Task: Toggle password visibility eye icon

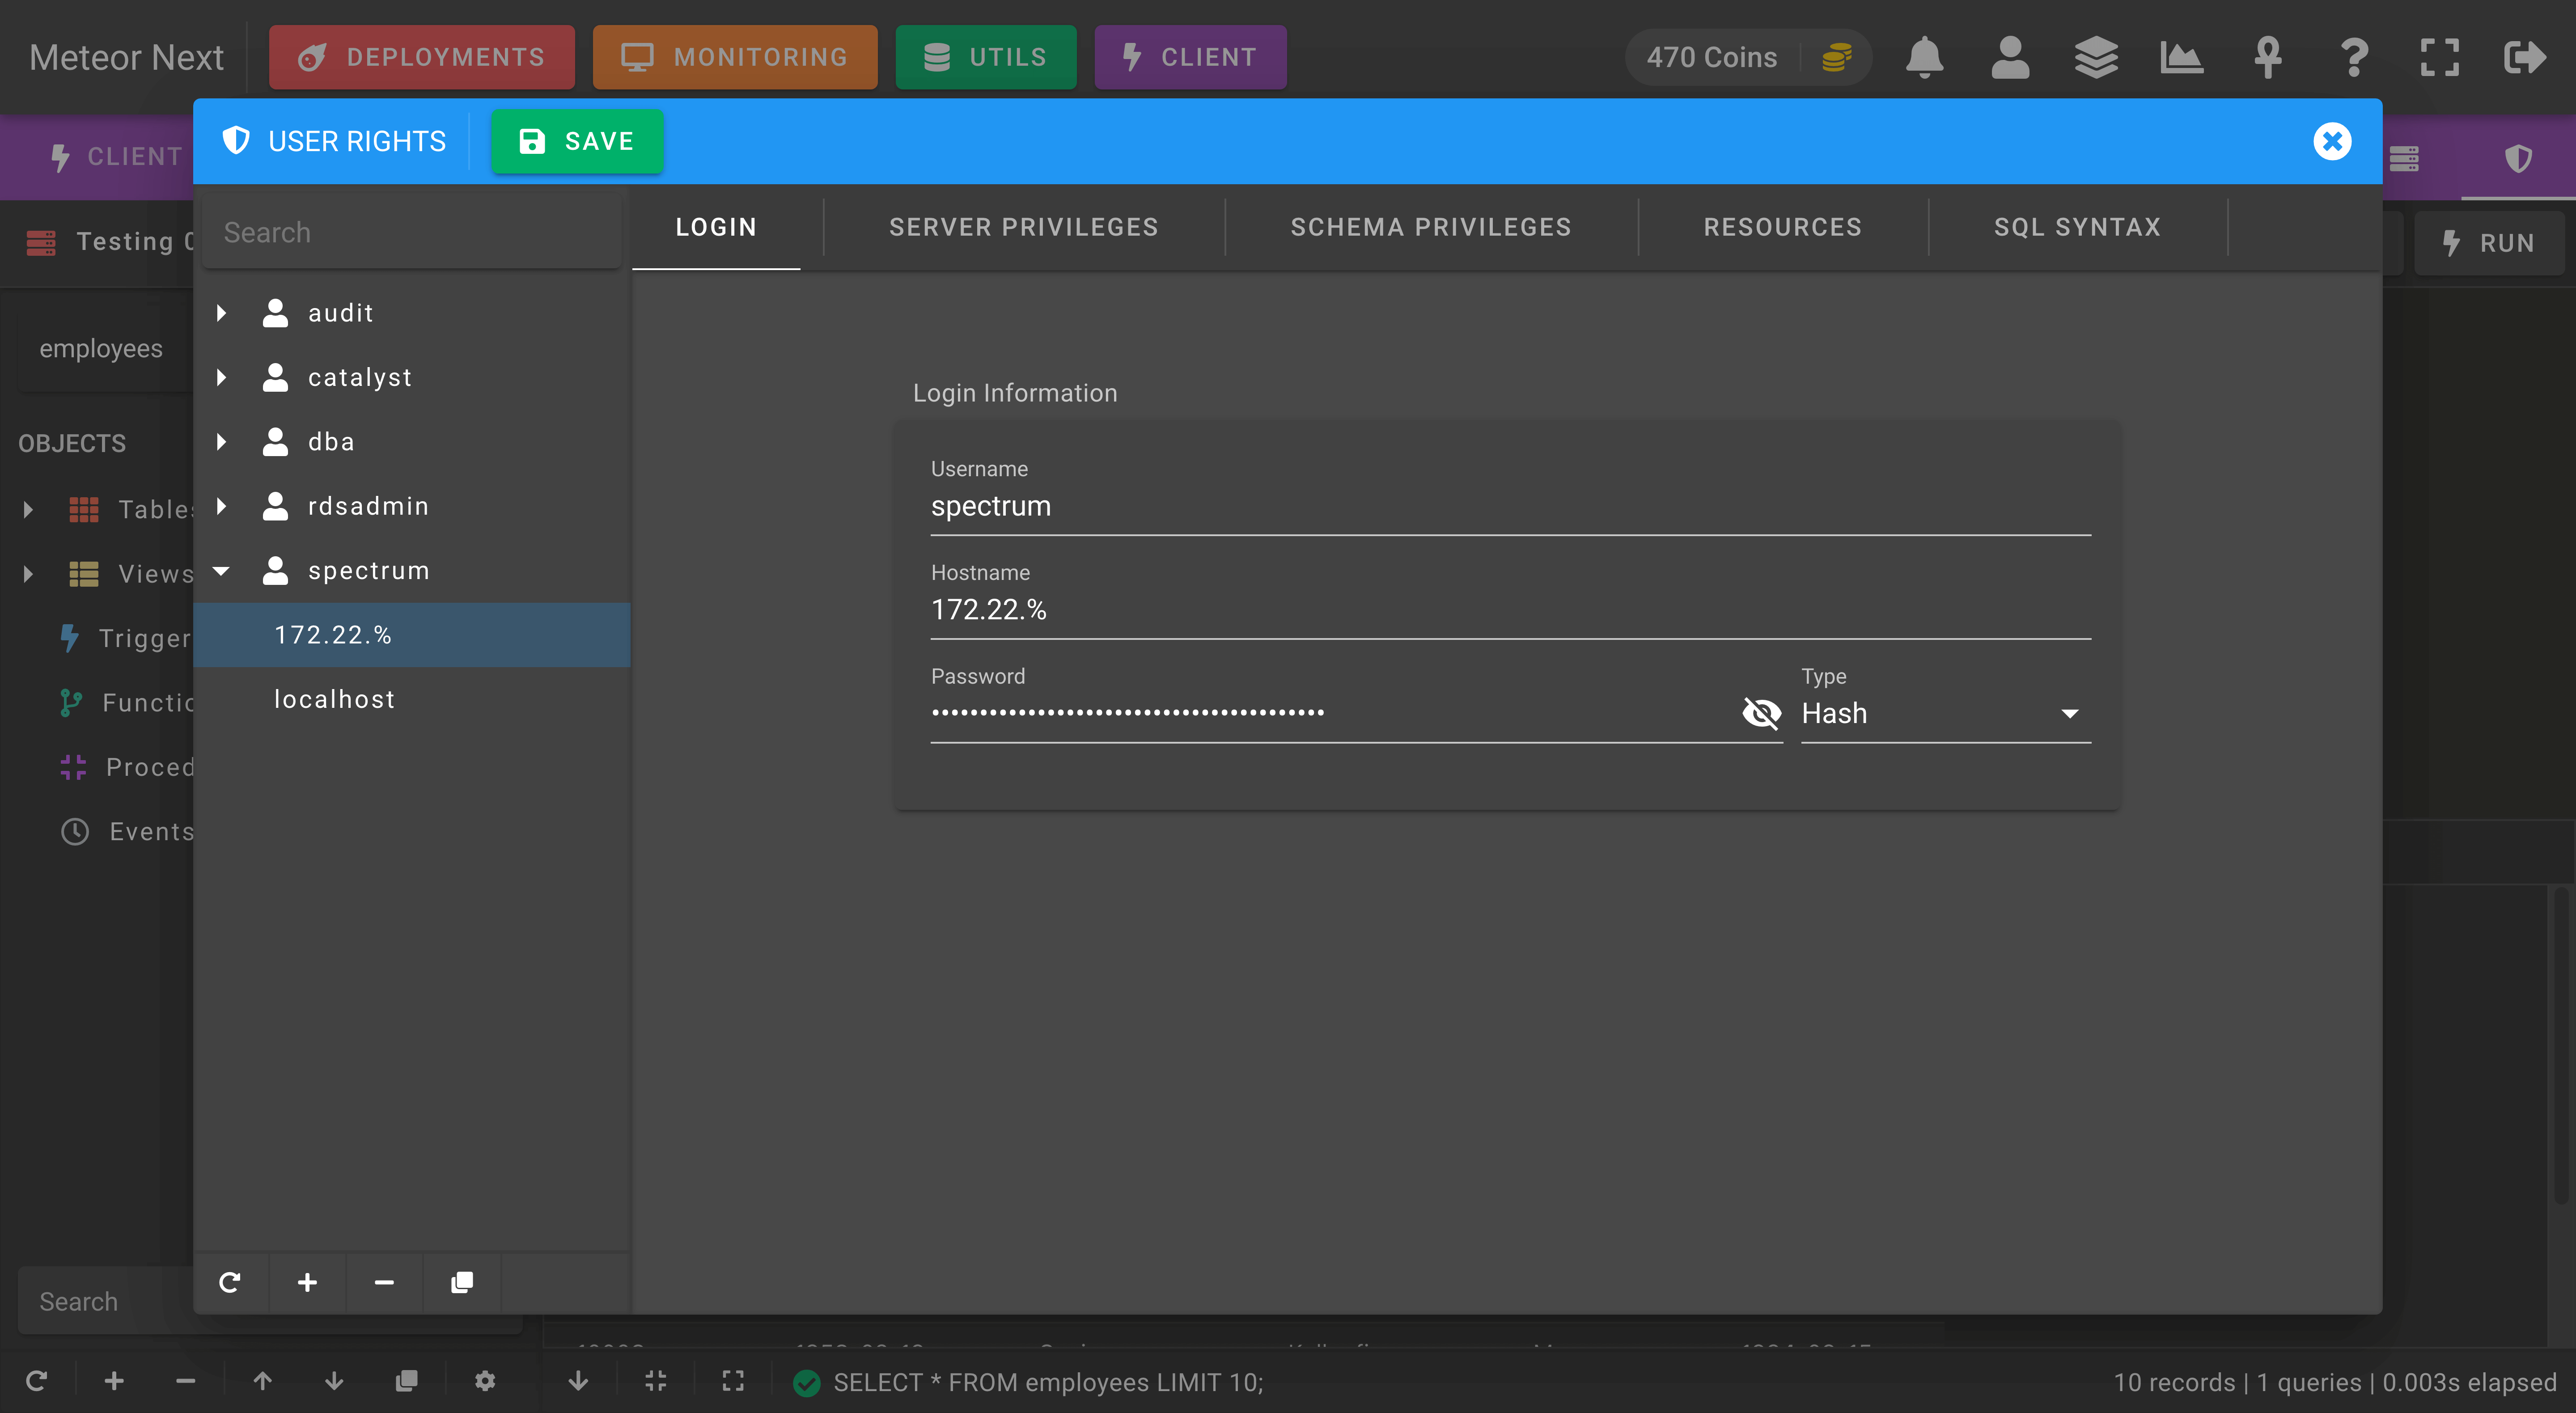Action: coord(1761,713)
